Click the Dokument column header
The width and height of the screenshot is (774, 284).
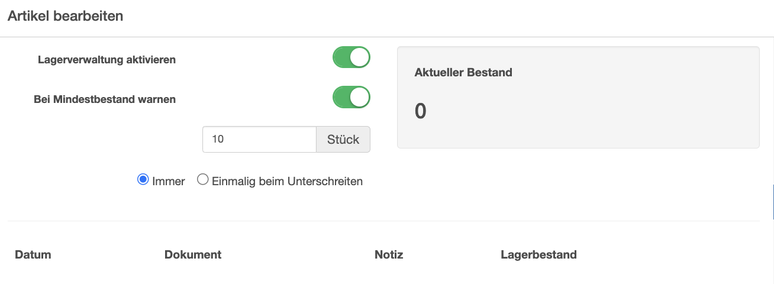point(193,254)
